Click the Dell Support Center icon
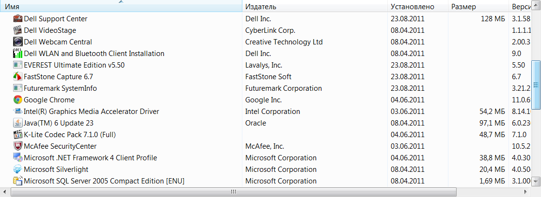The height and width of the screenshot is (197, 541). [18, 19]
